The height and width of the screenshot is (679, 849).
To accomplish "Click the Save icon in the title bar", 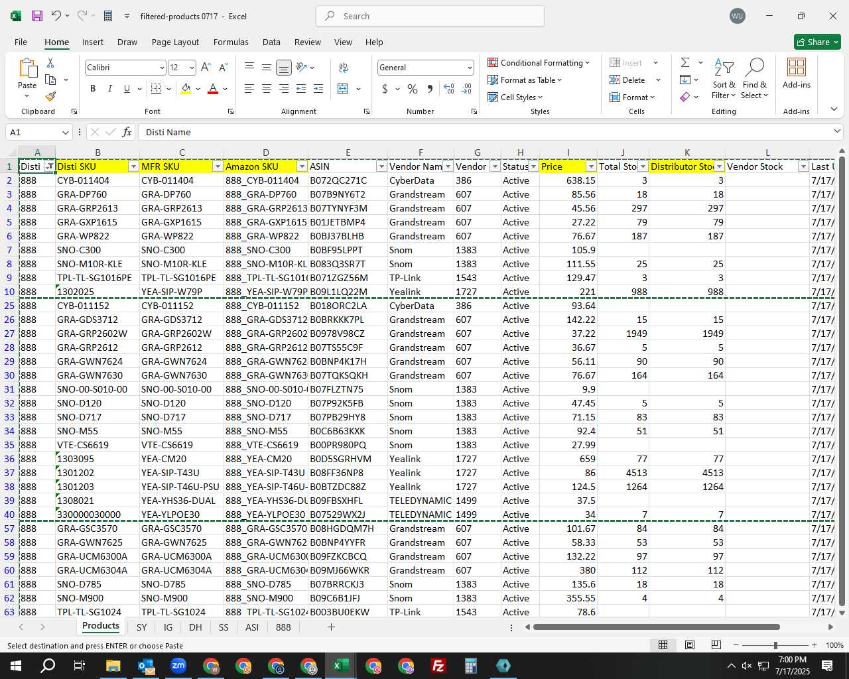I will [x=37, y=16].
